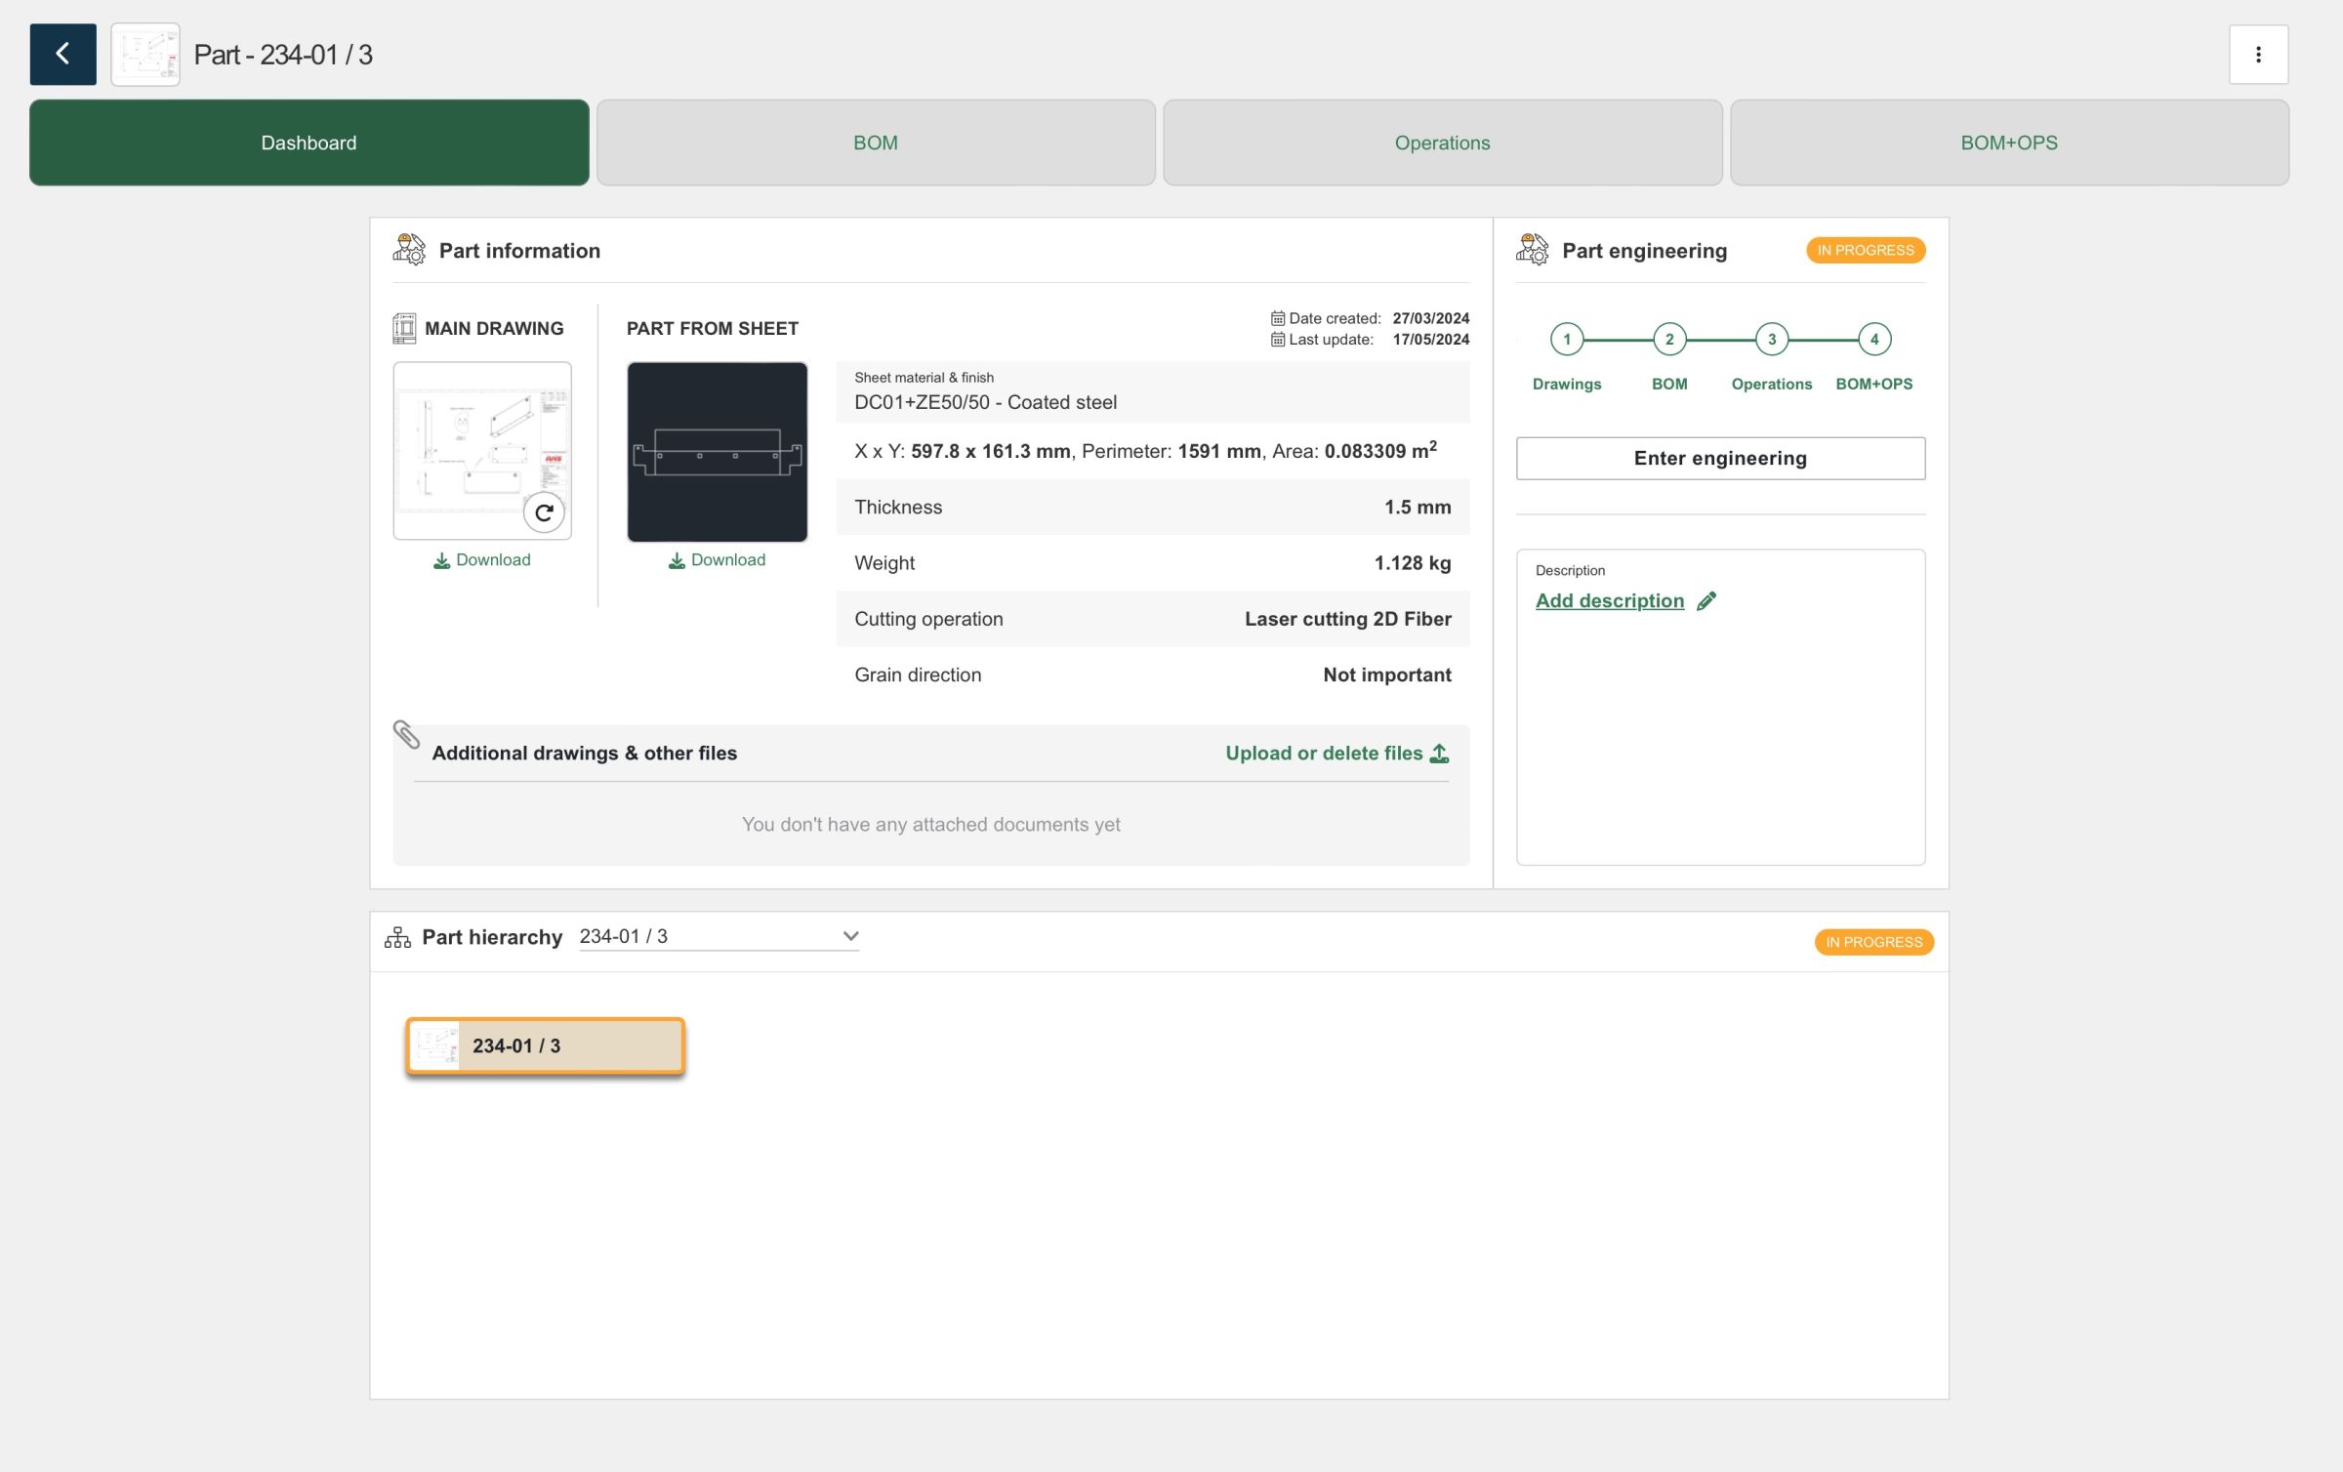Jump to step 4 BOM+OPS circle
The image size is (2343, 1472).
point(1873,340)
